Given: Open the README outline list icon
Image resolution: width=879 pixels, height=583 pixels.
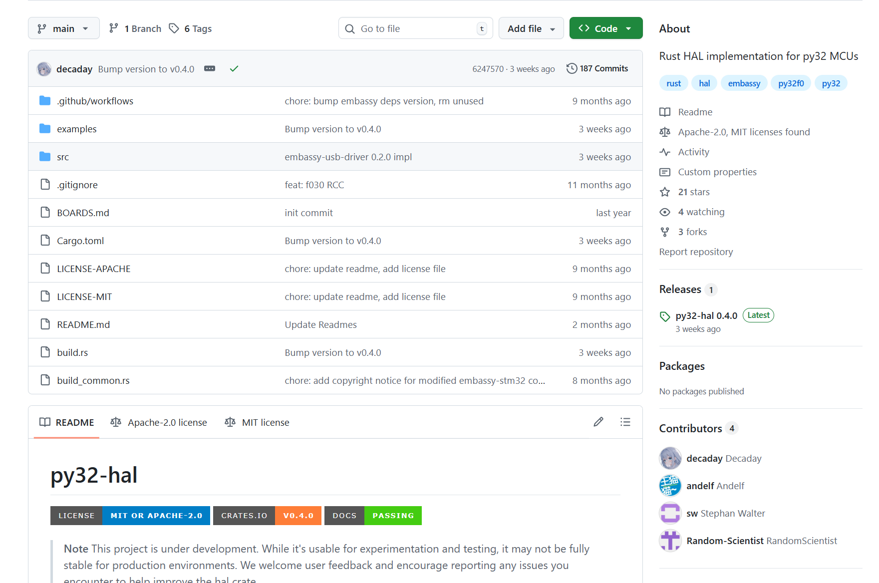Looking at the screenshot, I should click(625, 422).
